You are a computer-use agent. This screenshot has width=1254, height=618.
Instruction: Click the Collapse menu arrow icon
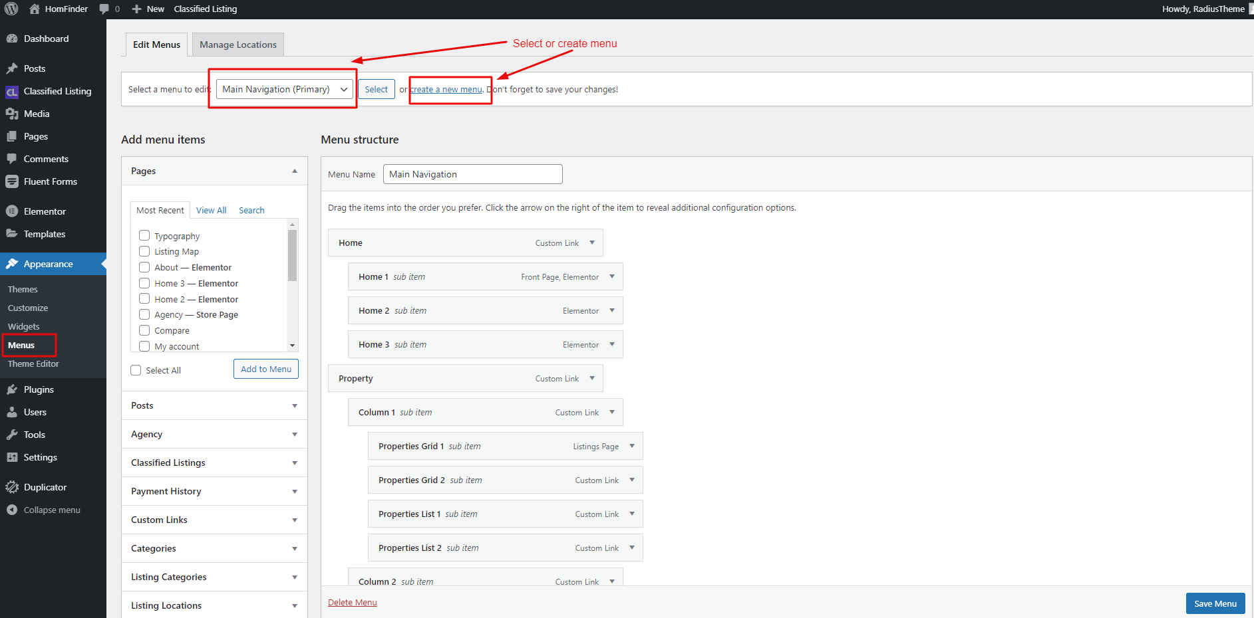12,510
